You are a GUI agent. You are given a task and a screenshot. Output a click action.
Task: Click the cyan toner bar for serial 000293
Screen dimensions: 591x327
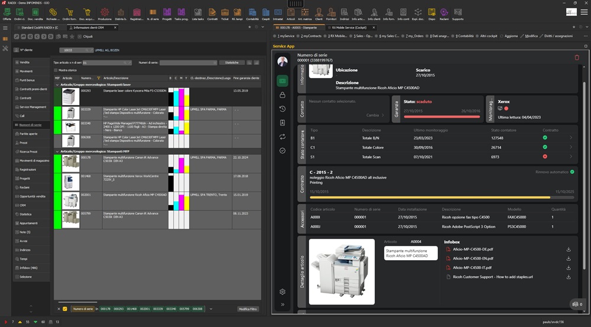pyautogui.click(x=176, y=97)
